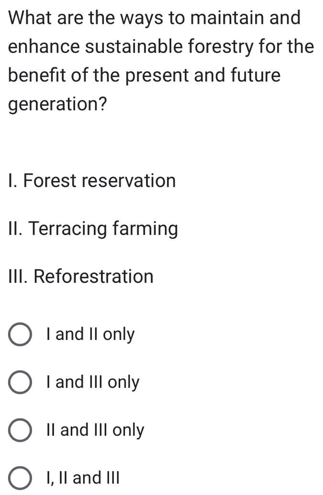The image size is (323, 495).
Task: Click the "I and III only" label text
Action: coord(93,382)
